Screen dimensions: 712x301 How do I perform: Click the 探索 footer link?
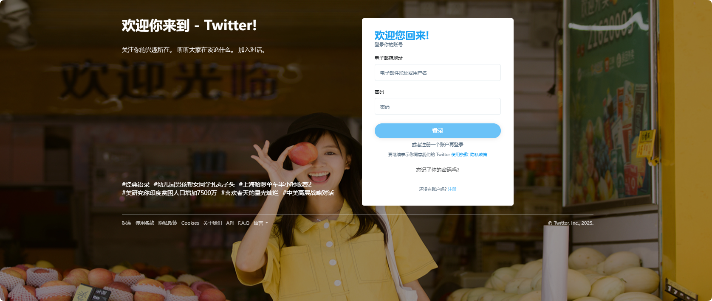[x=127, y=223]
